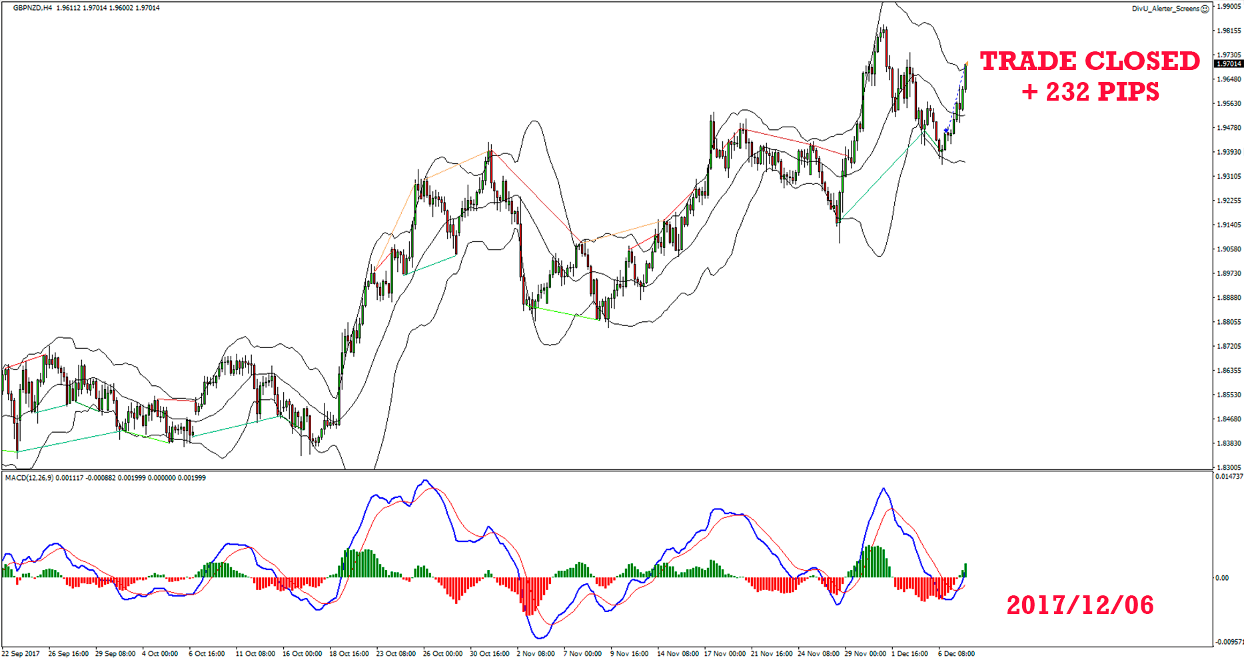Click the 2 Nov 08:00 time axis label

[536, 654]
